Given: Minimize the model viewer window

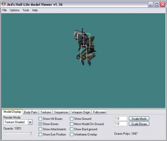Looking at the screenshot, I should click(x=151, y=5).
